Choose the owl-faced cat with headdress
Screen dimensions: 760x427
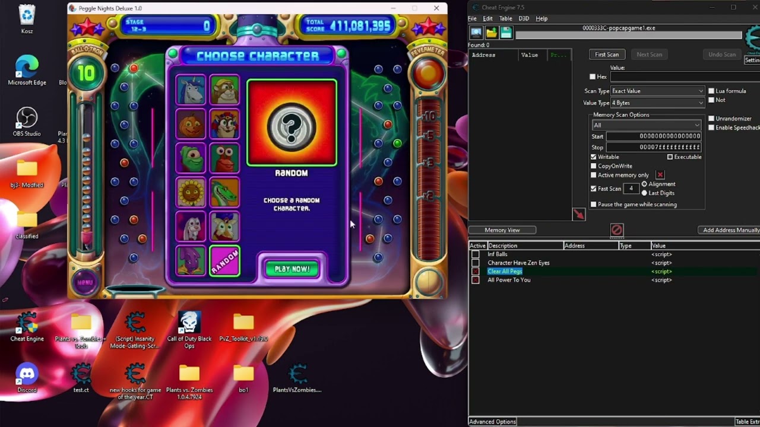224,125
